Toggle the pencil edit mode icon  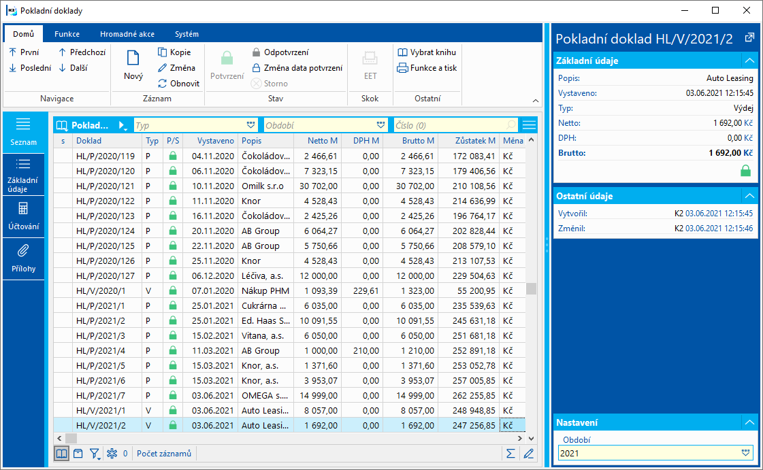point(528,454)
